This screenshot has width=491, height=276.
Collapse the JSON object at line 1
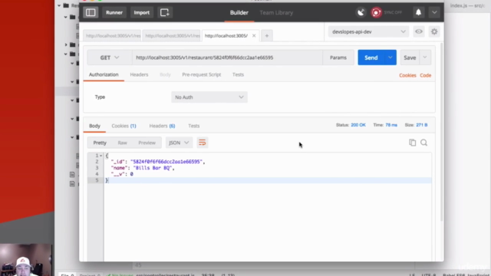click(x=101, y=156)
